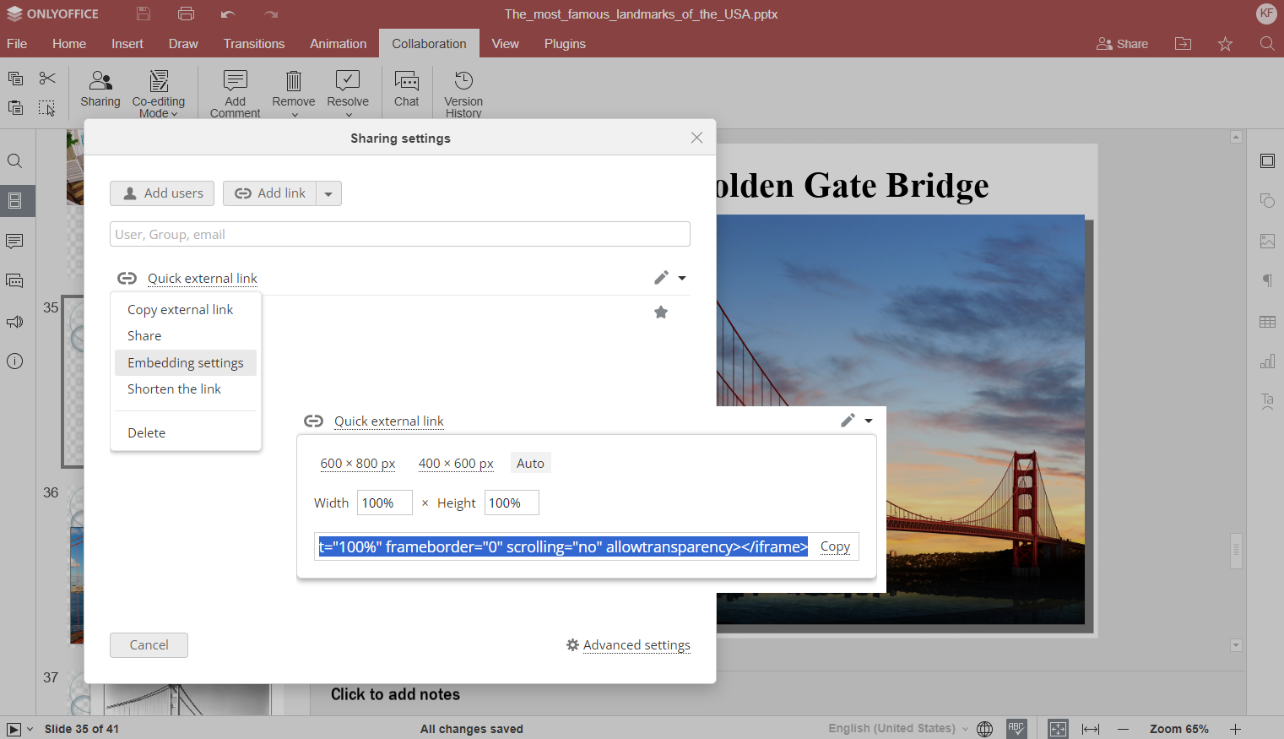
Task: Switch to the Transitions tab
Action: pos(253,44)
